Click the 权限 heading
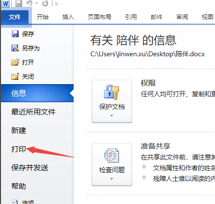The height and width of the screenshot is (204, 215). 148,83
